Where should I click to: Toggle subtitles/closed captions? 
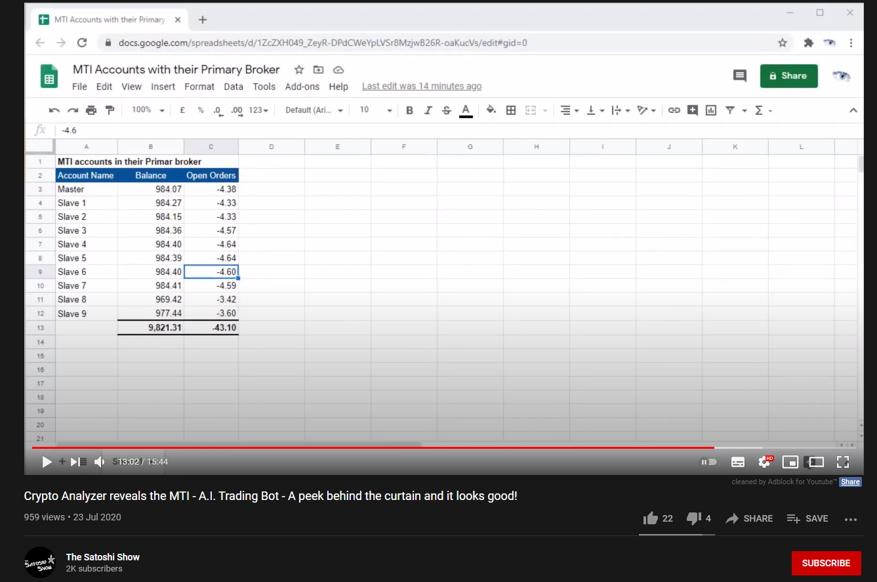(x=738, y=462)
